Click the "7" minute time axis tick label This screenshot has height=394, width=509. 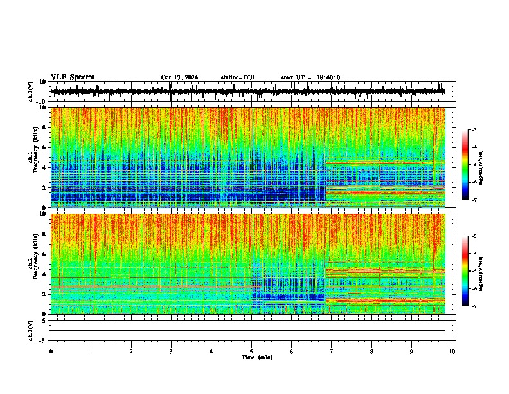click(332, 352)
